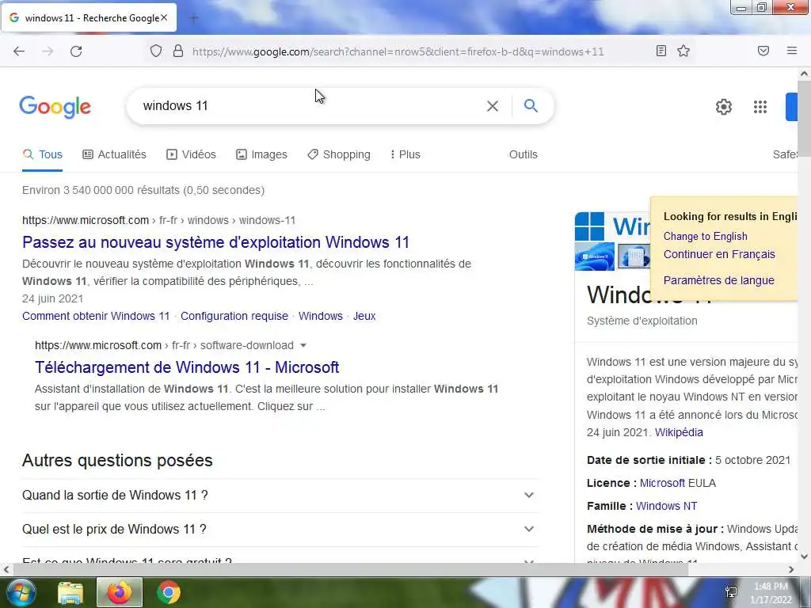
Task: Bookmark this page with the star icon
Action: coord(683,51)
